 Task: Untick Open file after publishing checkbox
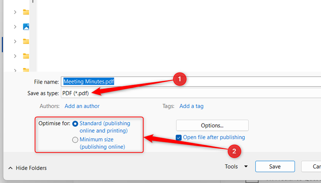coord(179,138)
